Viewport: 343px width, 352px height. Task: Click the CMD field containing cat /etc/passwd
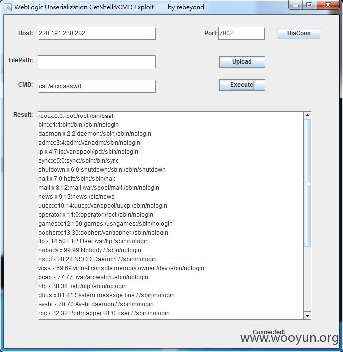coord(97,86)
